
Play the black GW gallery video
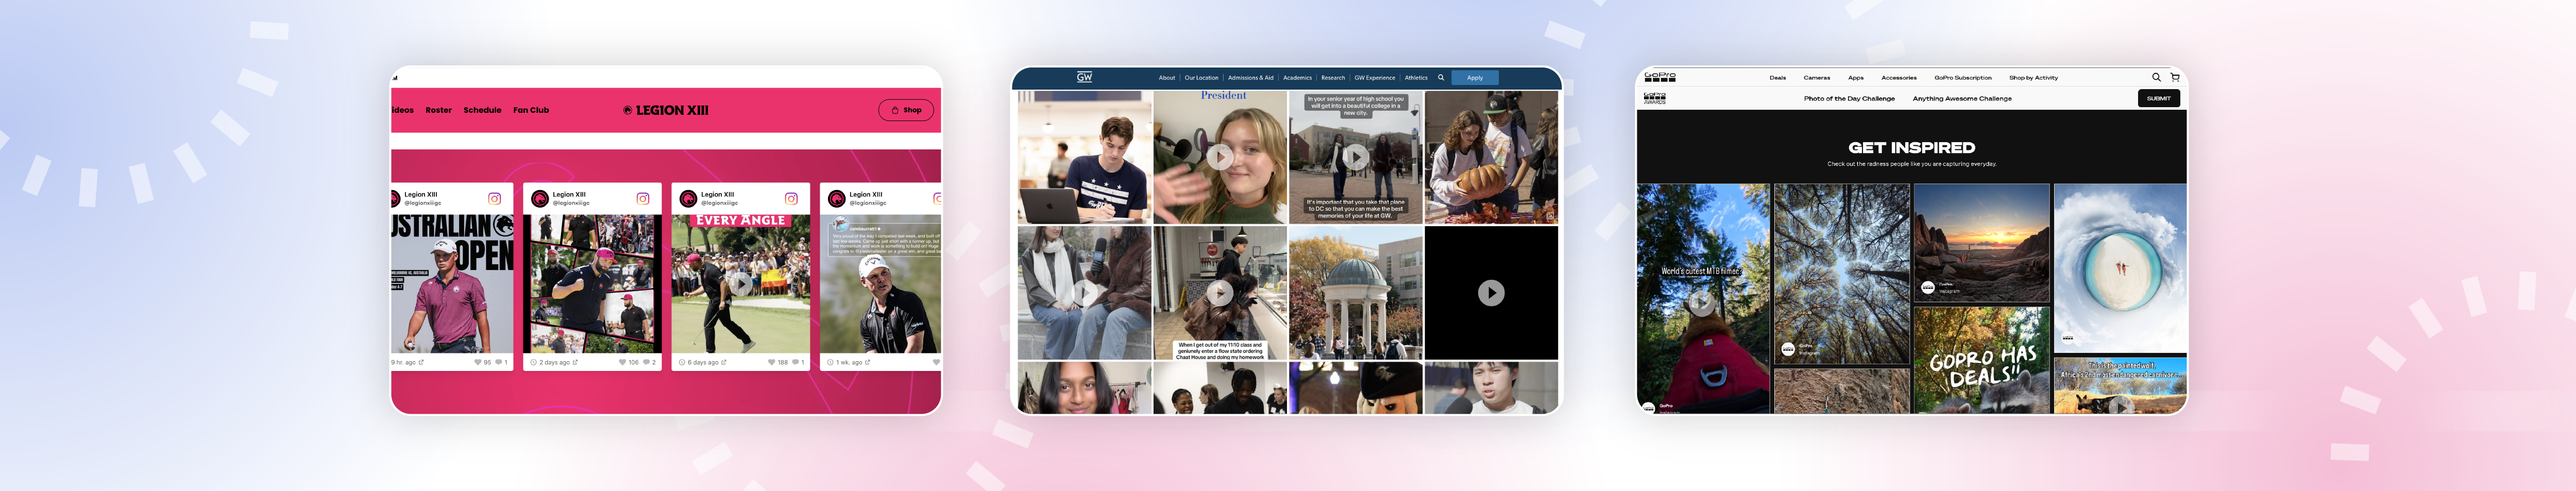1491,292
